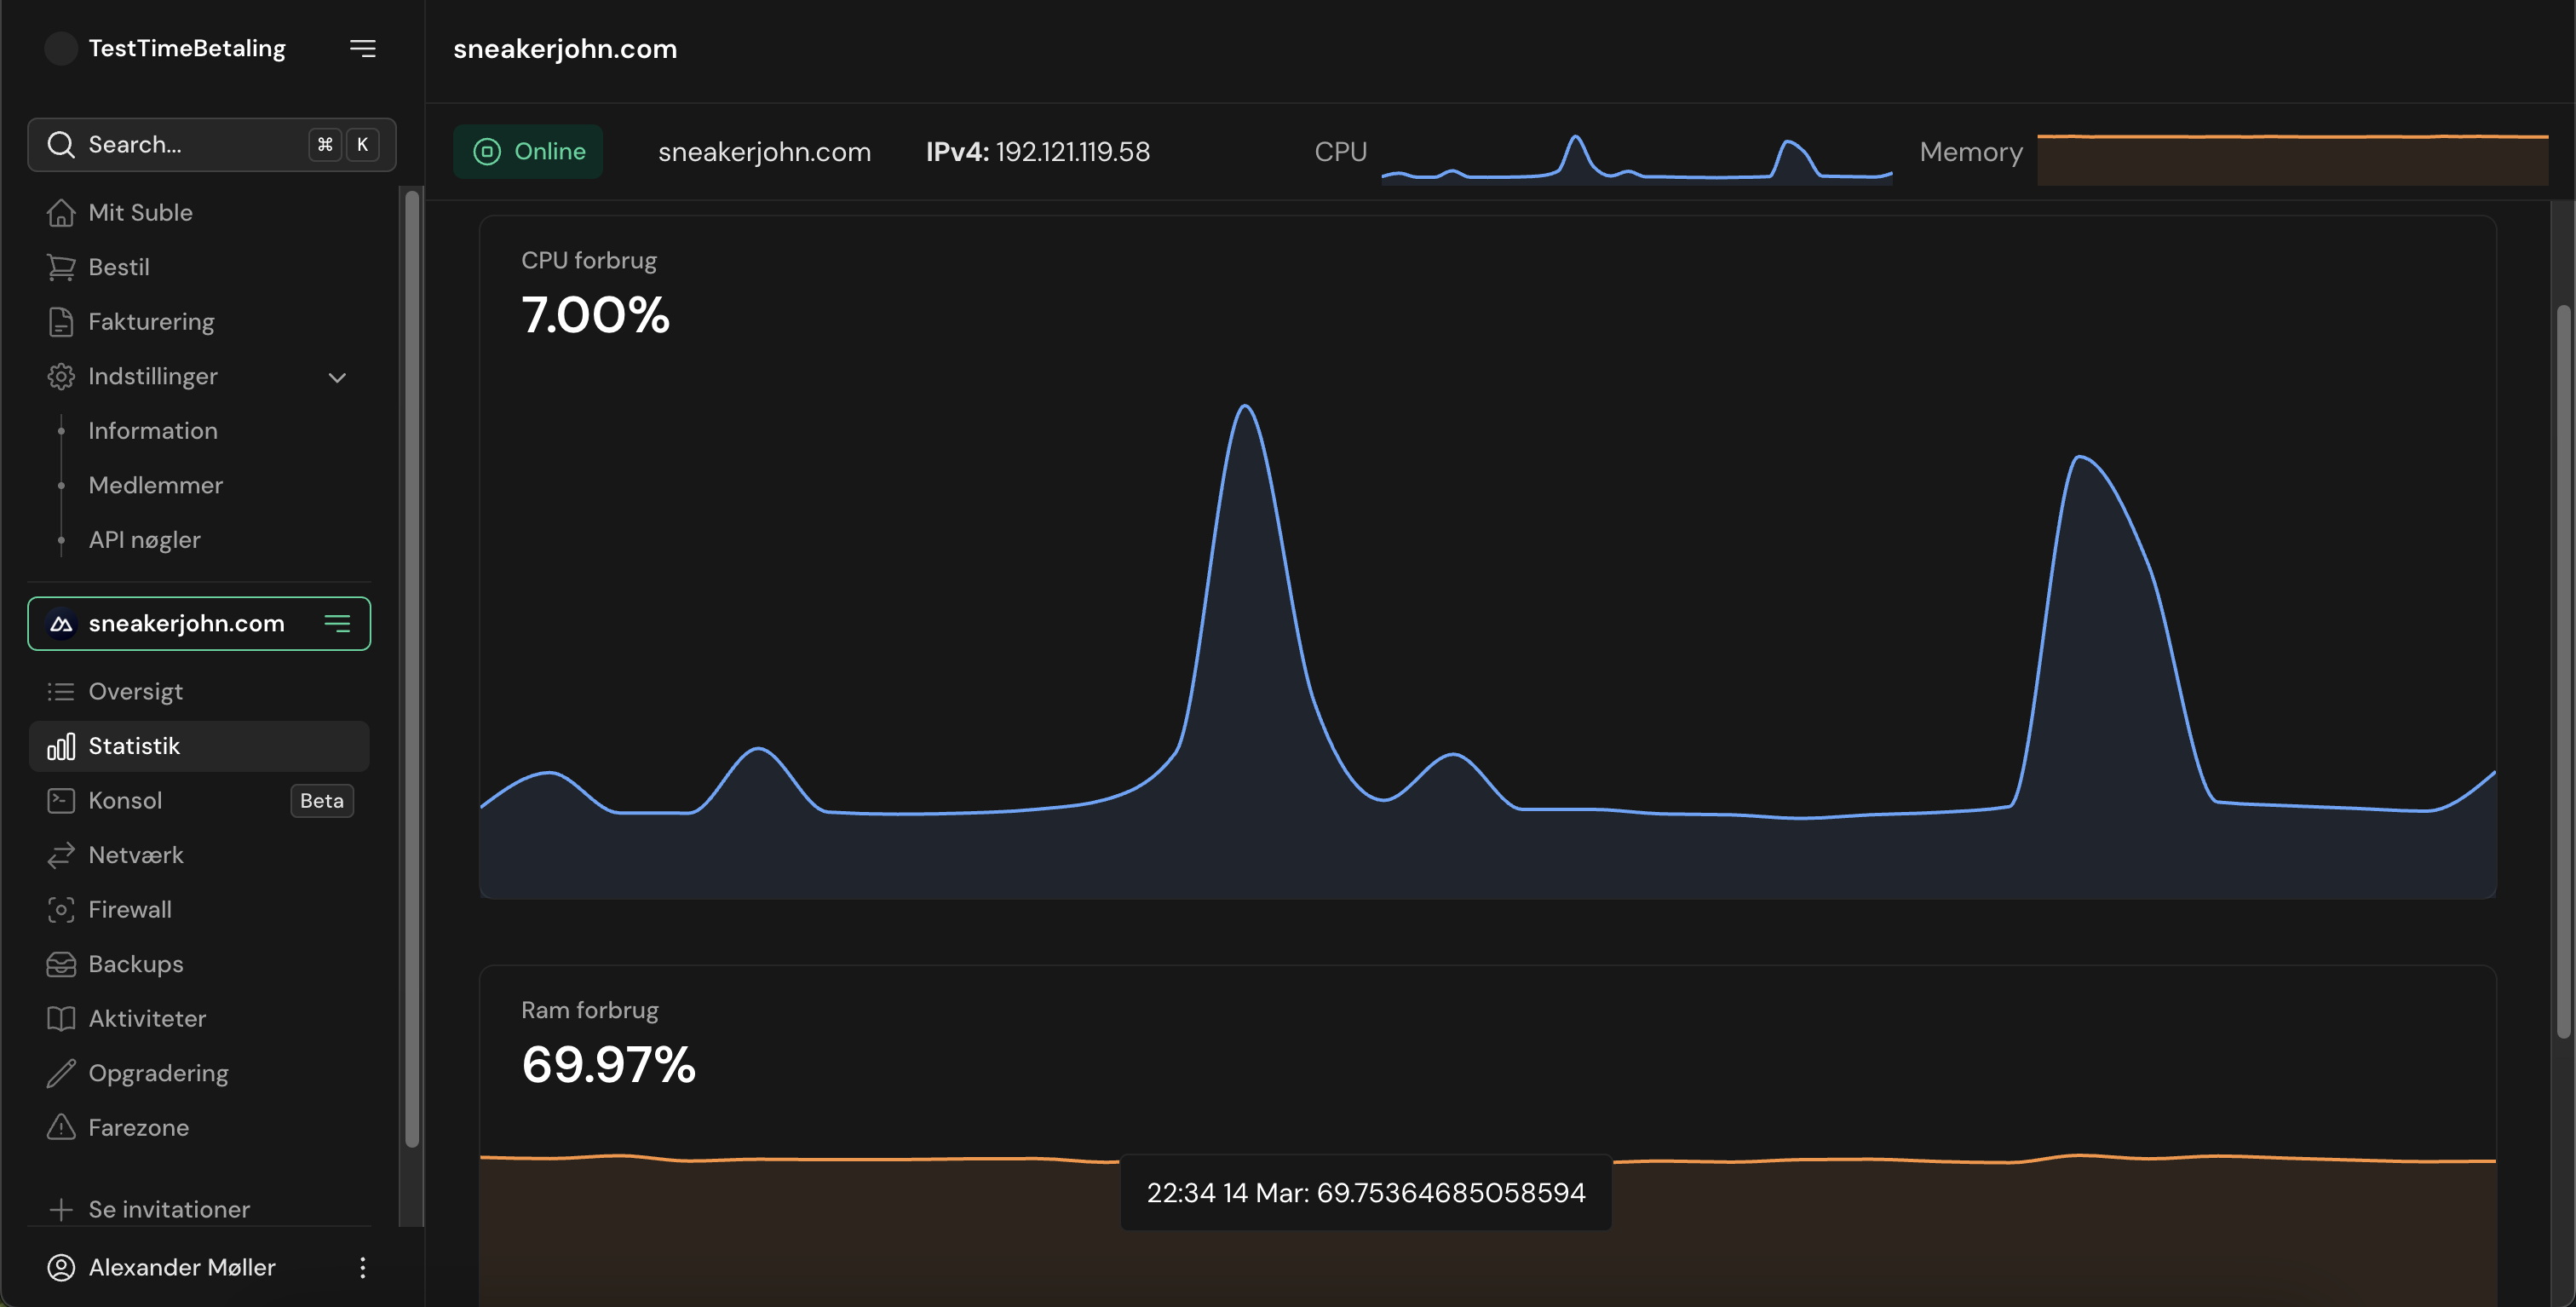Open Backups from the sidebar
2576x1307 pixels.
point(135,964)
